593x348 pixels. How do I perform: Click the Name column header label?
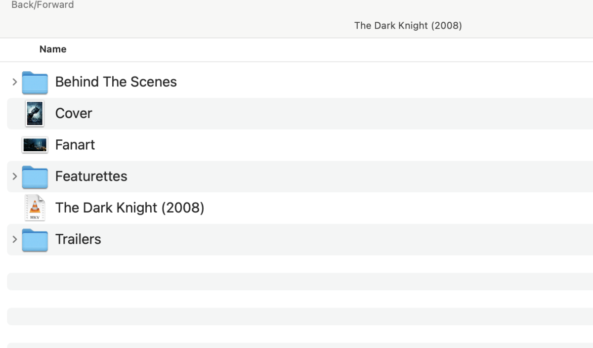coord(53,49)
